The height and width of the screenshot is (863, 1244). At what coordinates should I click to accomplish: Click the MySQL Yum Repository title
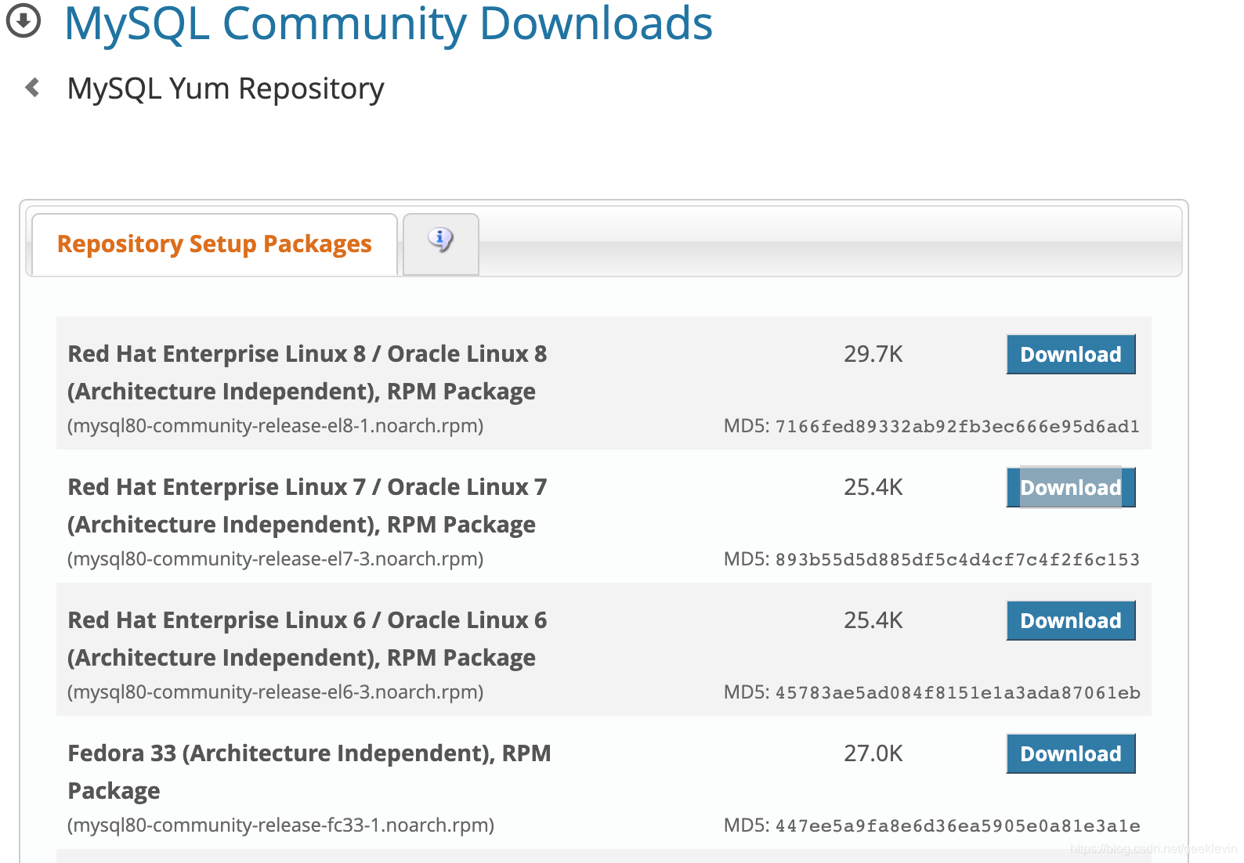[x=226, y=88]
